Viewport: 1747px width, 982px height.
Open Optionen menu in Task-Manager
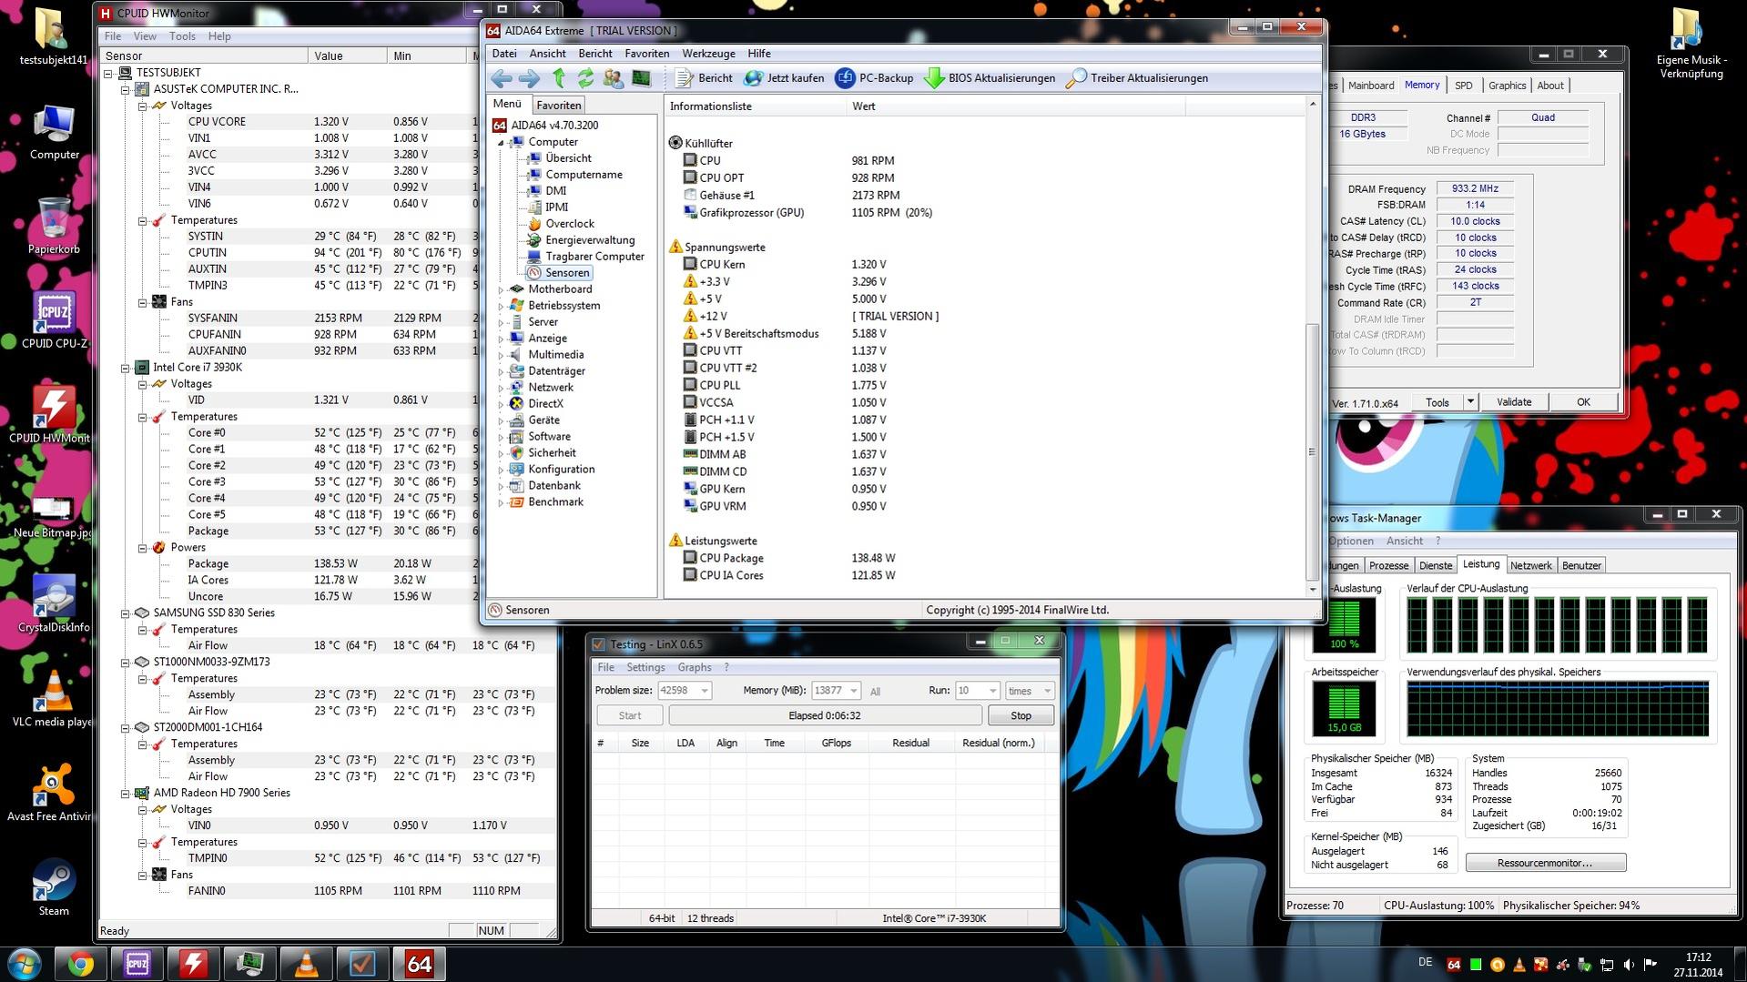click(x=1351, y=542)
